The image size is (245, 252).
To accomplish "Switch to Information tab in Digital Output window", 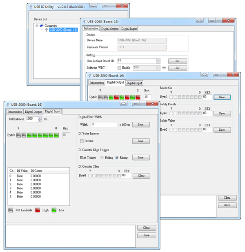I will point(97,83).
